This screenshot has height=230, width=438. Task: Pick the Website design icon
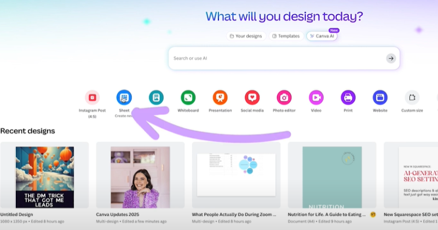pyautogui.click(x=380, y=97)
